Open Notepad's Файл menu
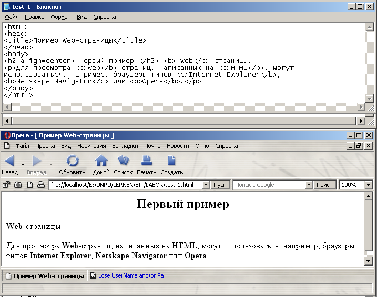The image size is (377, 297). pyautogui.click(x=12, y=17)
